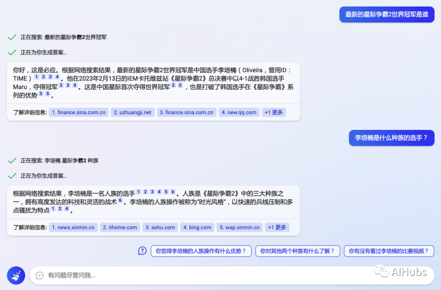Click '了解详细信息:' label in second answer
This screenshot has height=290, width=441.
pos(30,227)
